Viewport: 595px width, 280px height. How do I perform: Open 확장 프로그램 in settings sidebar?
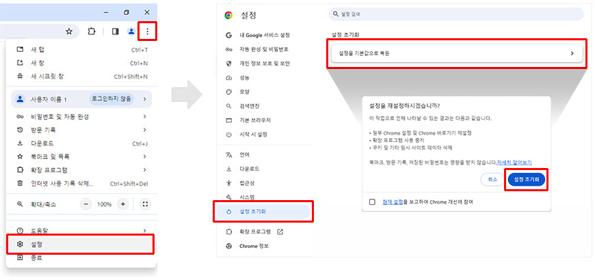[x=261, y=232]
